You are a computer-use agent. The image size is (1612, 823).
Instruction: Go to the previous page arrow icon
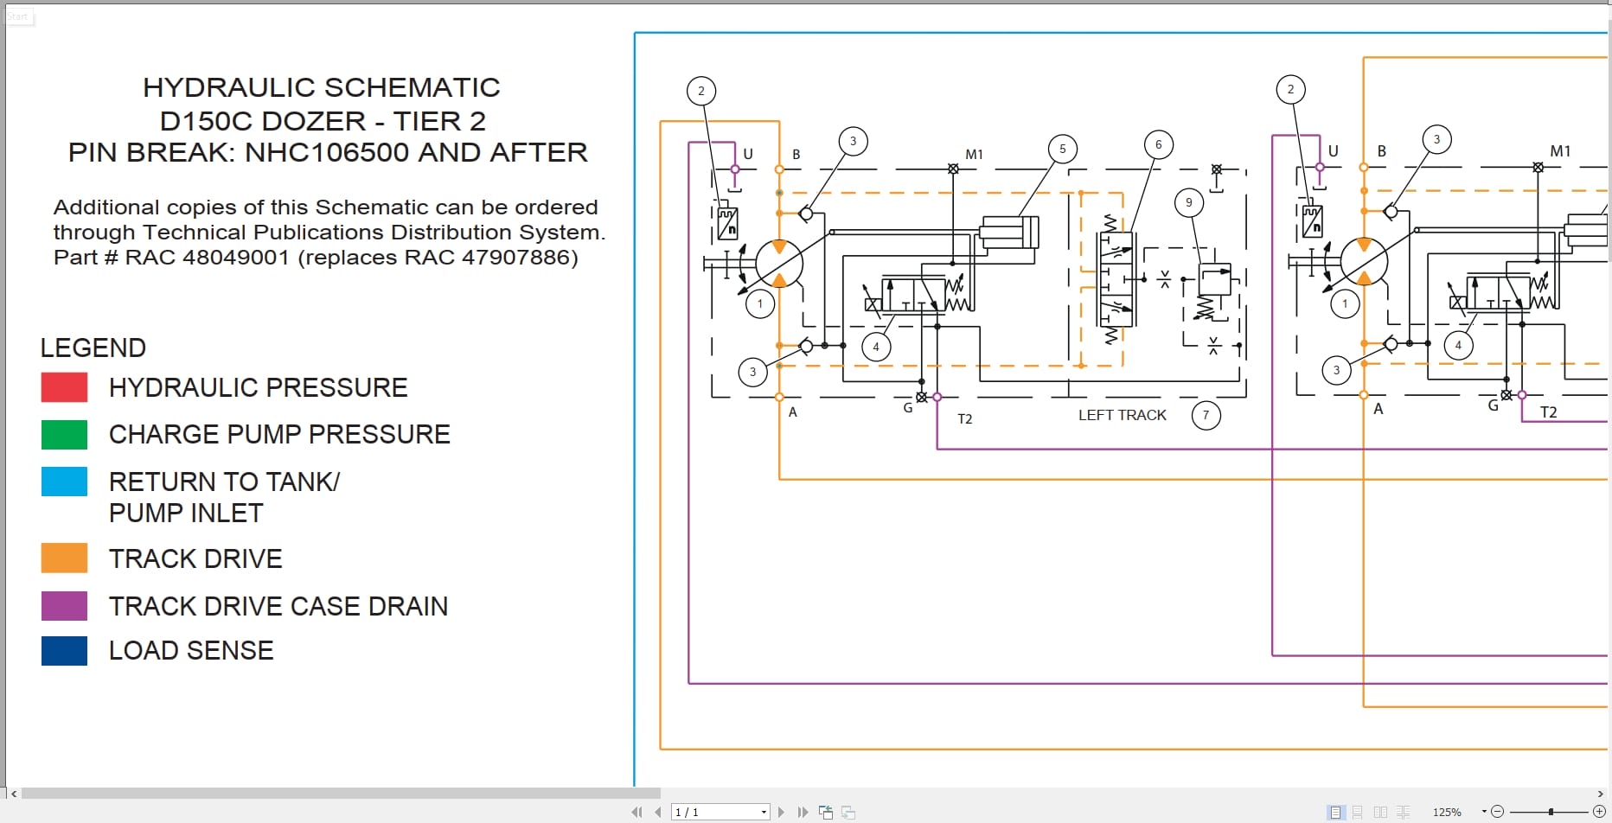tap(658, 812)
